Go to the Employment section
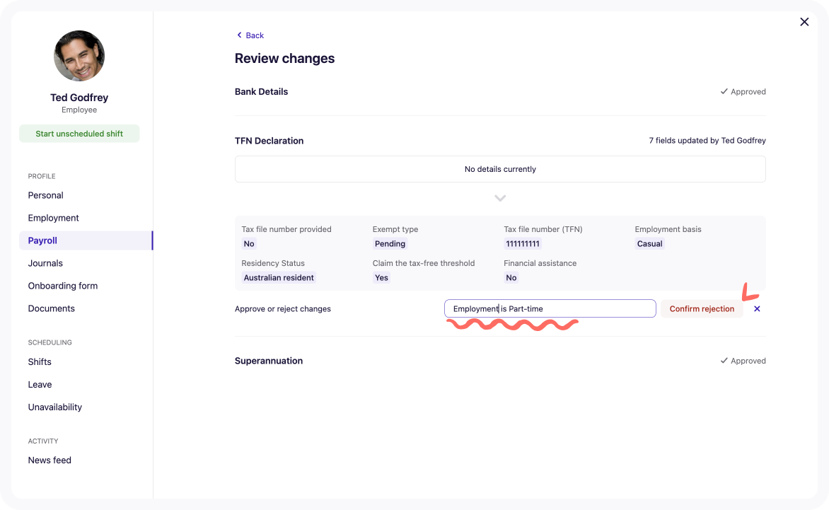The height and width of the screenshot is (510, 829). (x=53, y=218)
